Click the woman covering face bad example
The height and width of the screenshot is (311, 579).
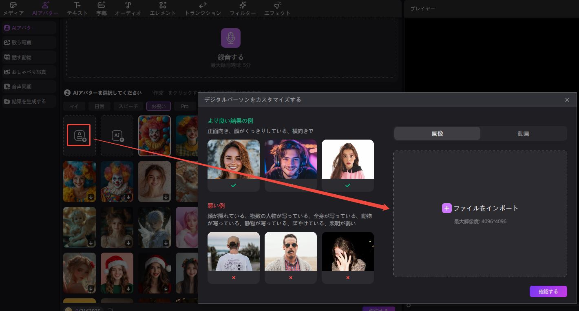[348, 251]
